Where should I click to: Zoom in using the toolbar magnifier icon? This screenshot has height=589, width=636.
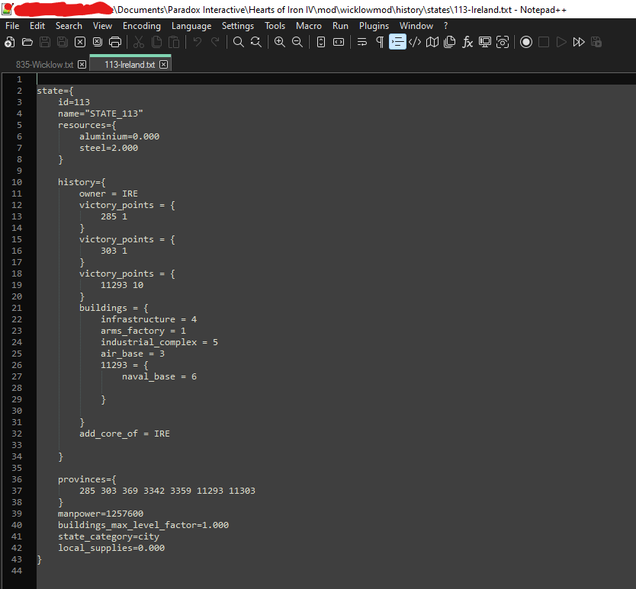click(x=279, y=42)
